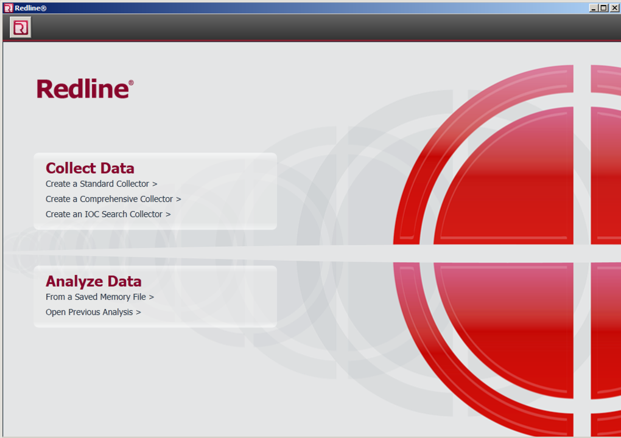
Task: Create a Standard Collector
Action: point(102,184)
